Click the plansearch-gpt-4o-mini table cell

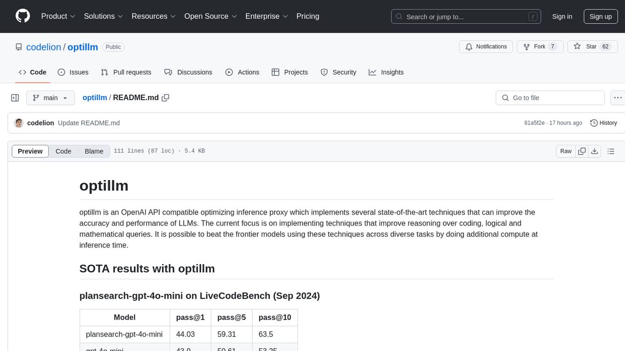[125, 334]
